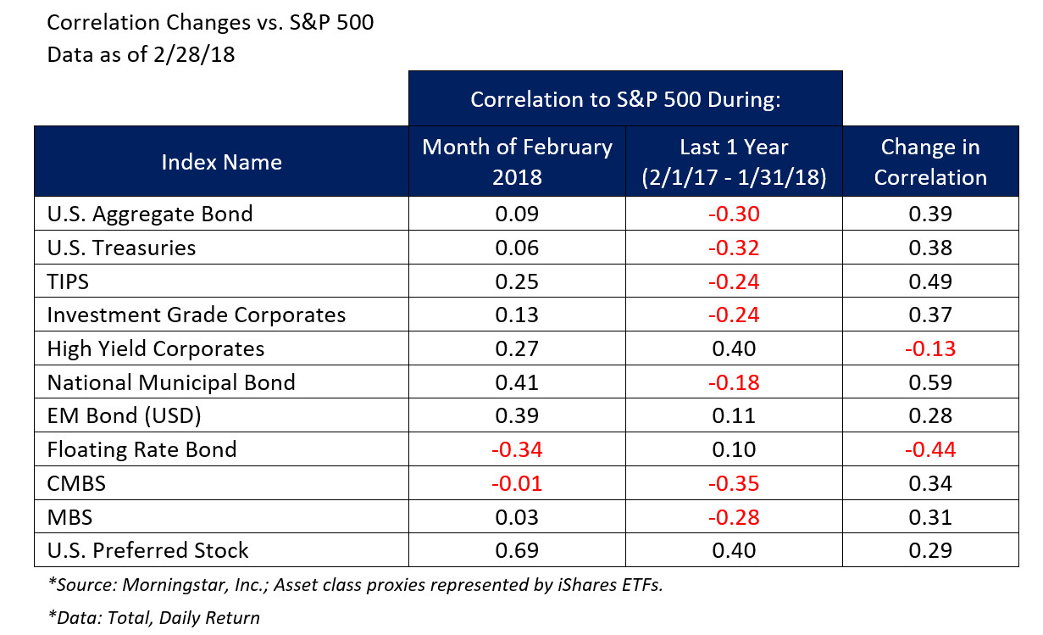Click the "U.S. Treasuries" index name
Screen dimensions: 1043x635
(x=121, y=248)
